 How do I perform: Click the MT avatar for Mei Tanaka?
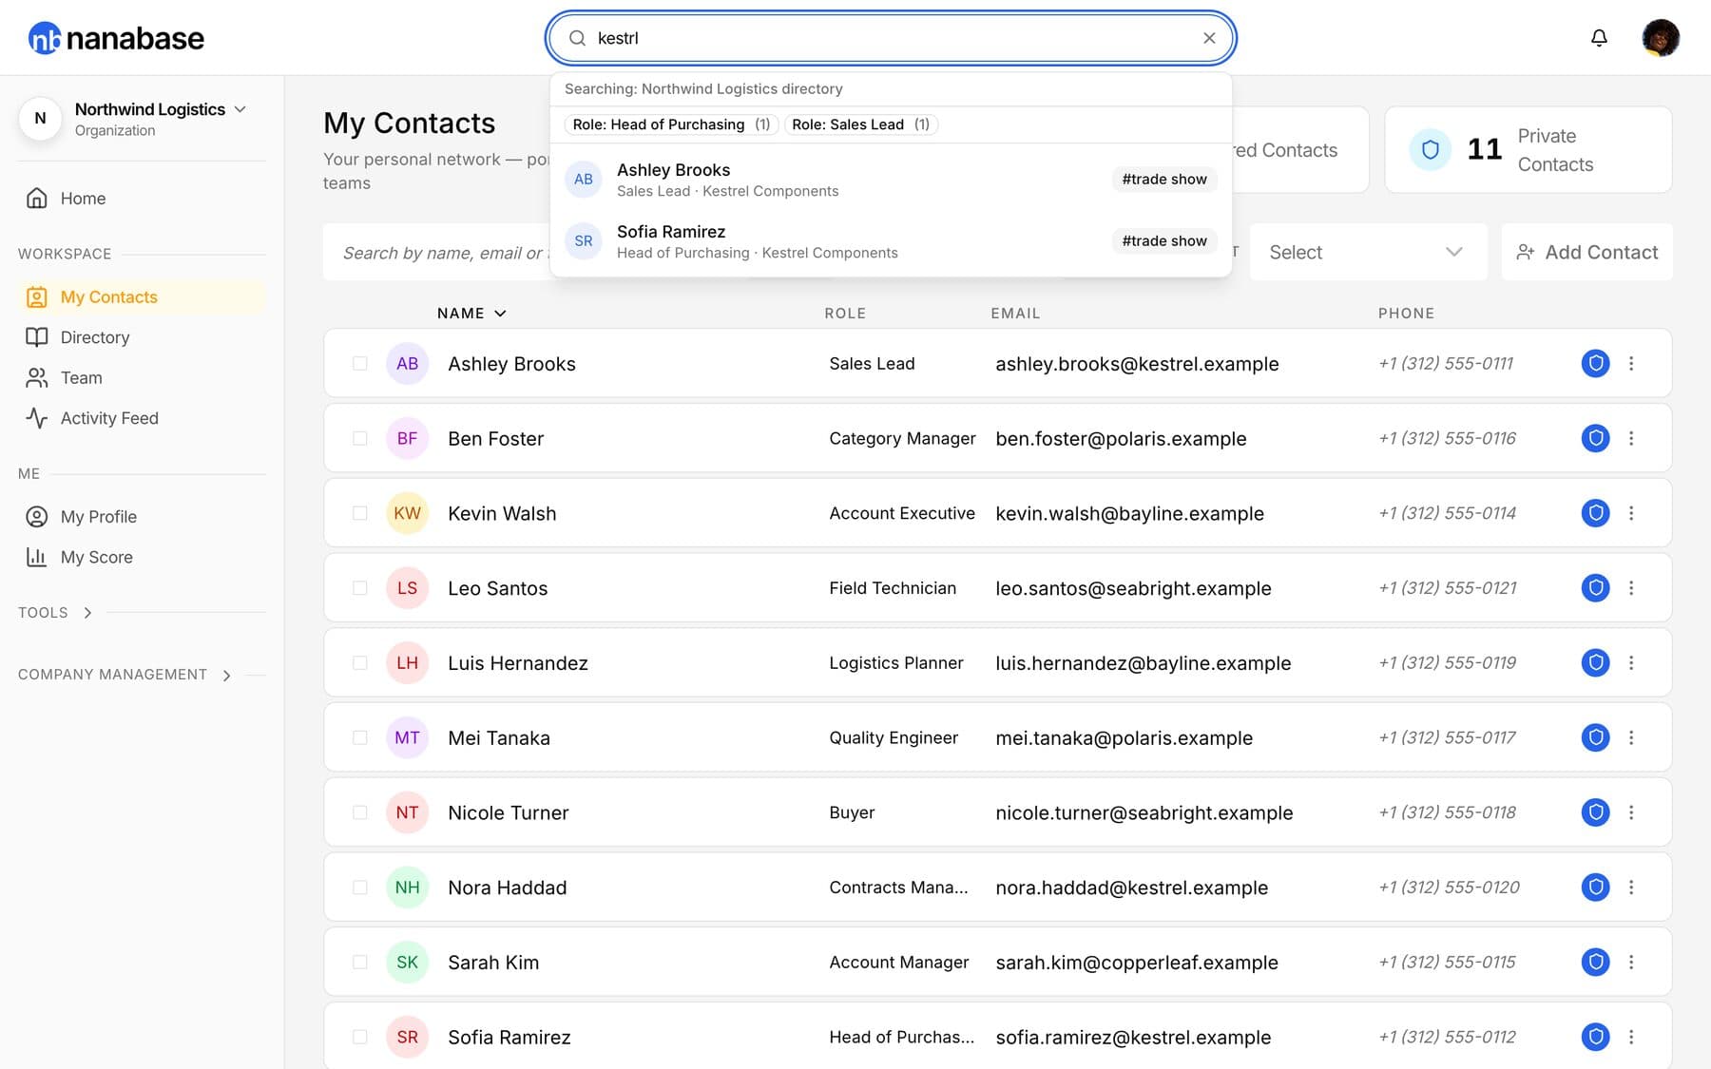407,737
